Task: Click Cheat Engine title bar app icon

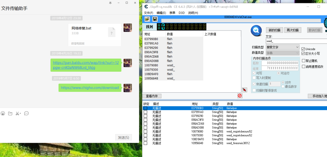Action: (146, 7)
